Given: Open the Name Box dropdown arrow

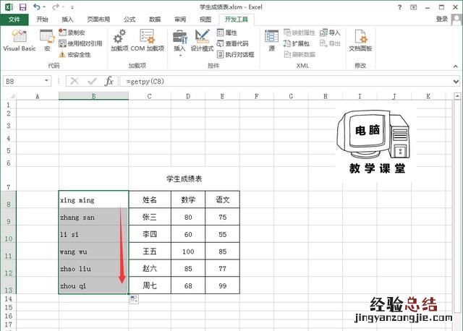Looking at the screenshot, I should (56, 82).
